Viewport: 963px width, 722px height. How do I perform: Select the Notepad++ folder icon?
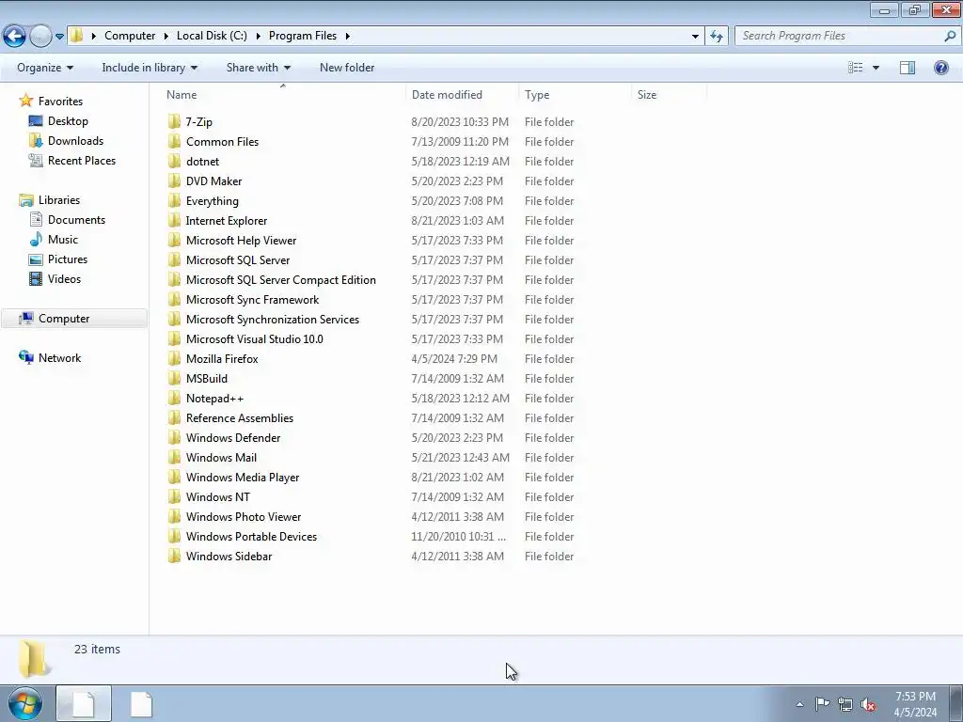click(174, 398)
